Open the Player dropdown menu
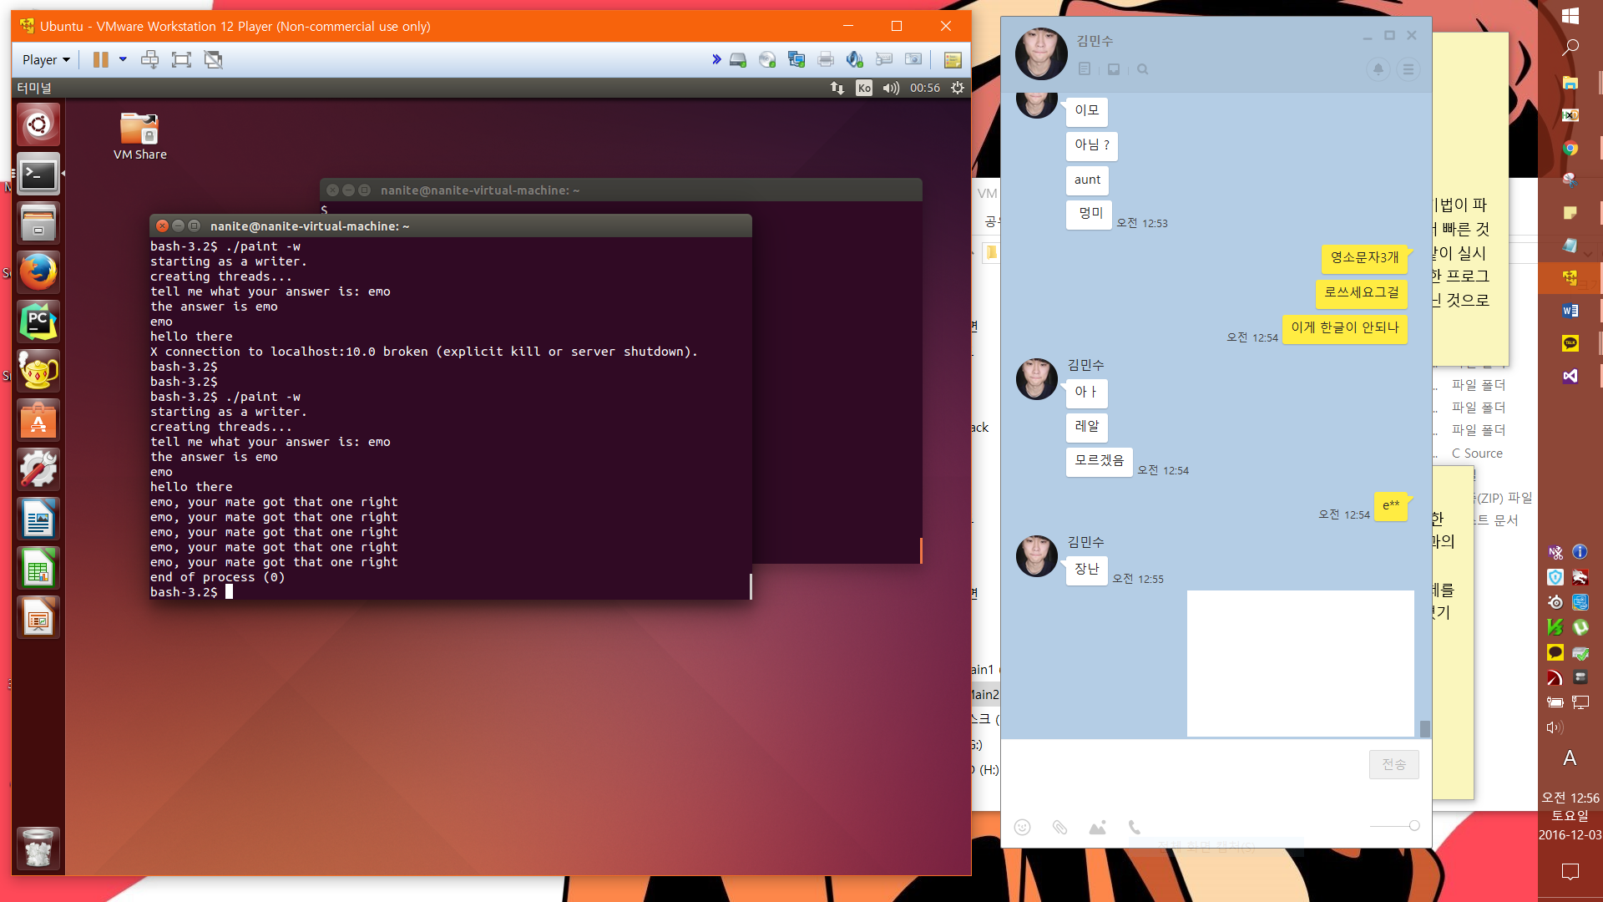This screenshot has width=1603, height=902. (x=46, y=59)
